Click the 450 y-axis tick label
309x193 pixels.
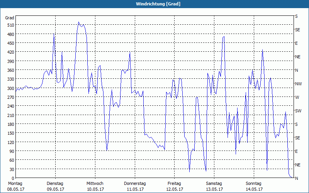pyautogui.click(x=11, y=43)
